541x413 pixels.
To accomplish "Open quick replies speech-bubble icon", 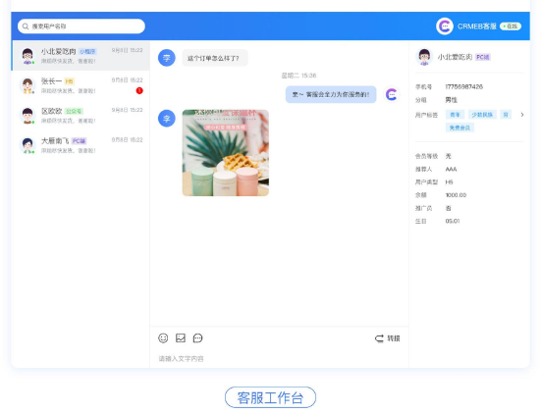I will click(x=197, y=337).
